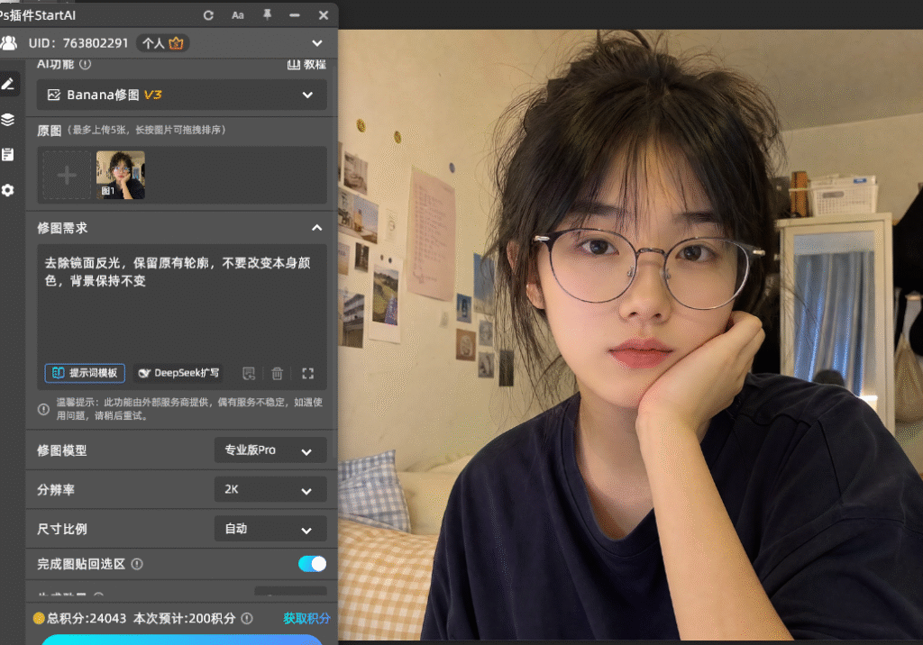Viewport: 923px width, 645px height.
Task: Click the refresh icon in StartAI title bar
Action: (208, 15)
